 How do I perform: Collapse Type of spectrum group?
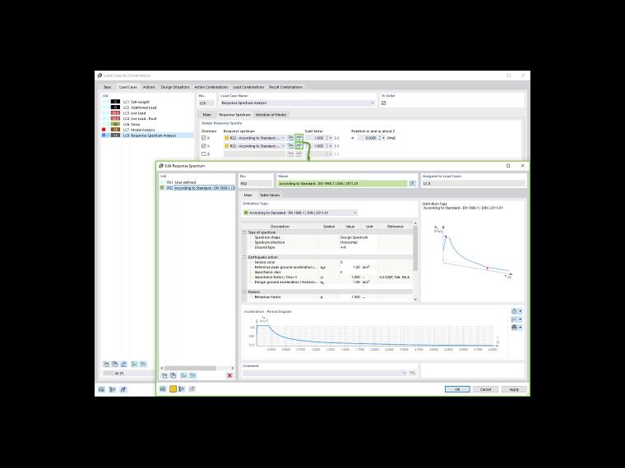coord(244,232)
